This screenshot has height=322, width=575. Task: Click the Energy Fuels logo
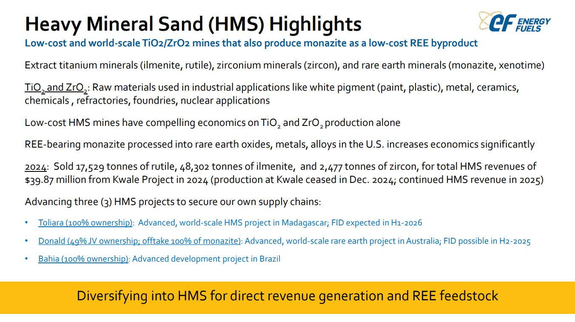click(x=515, y=22)
